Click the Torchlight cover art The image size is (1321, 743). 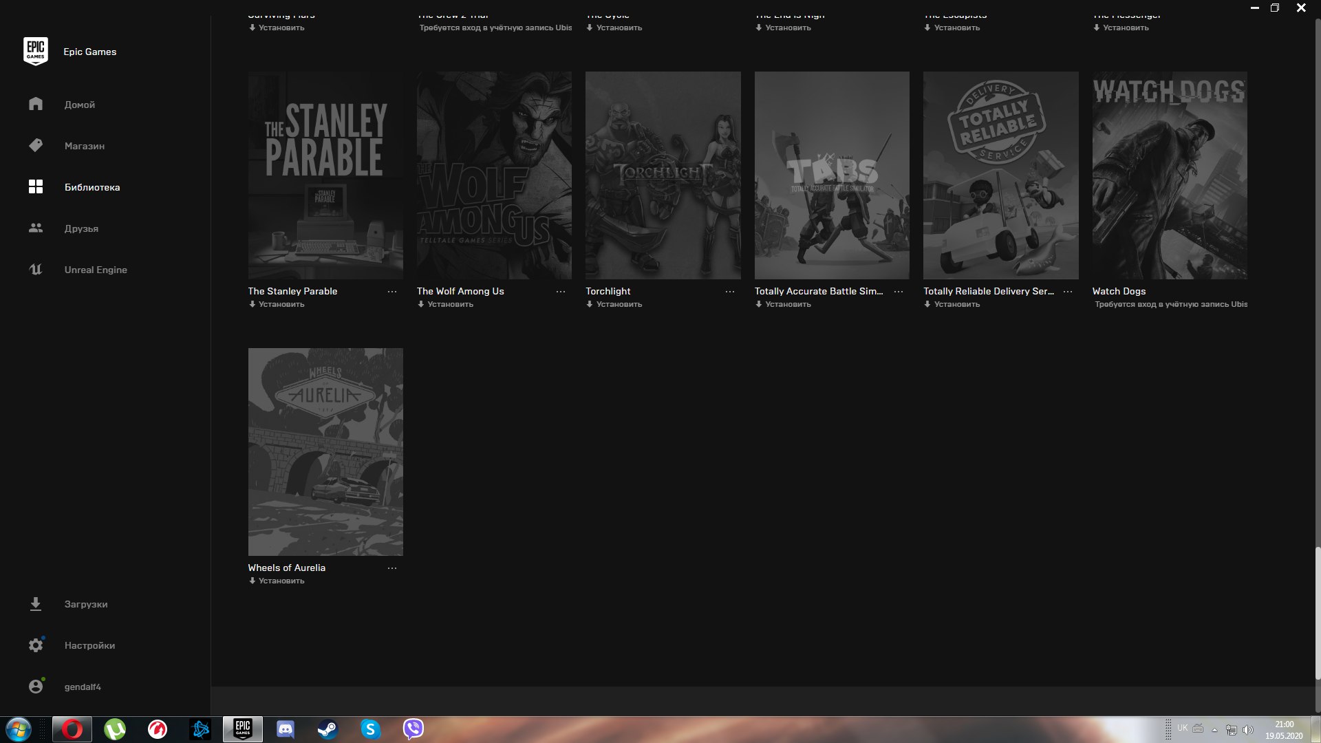point(663,175)
